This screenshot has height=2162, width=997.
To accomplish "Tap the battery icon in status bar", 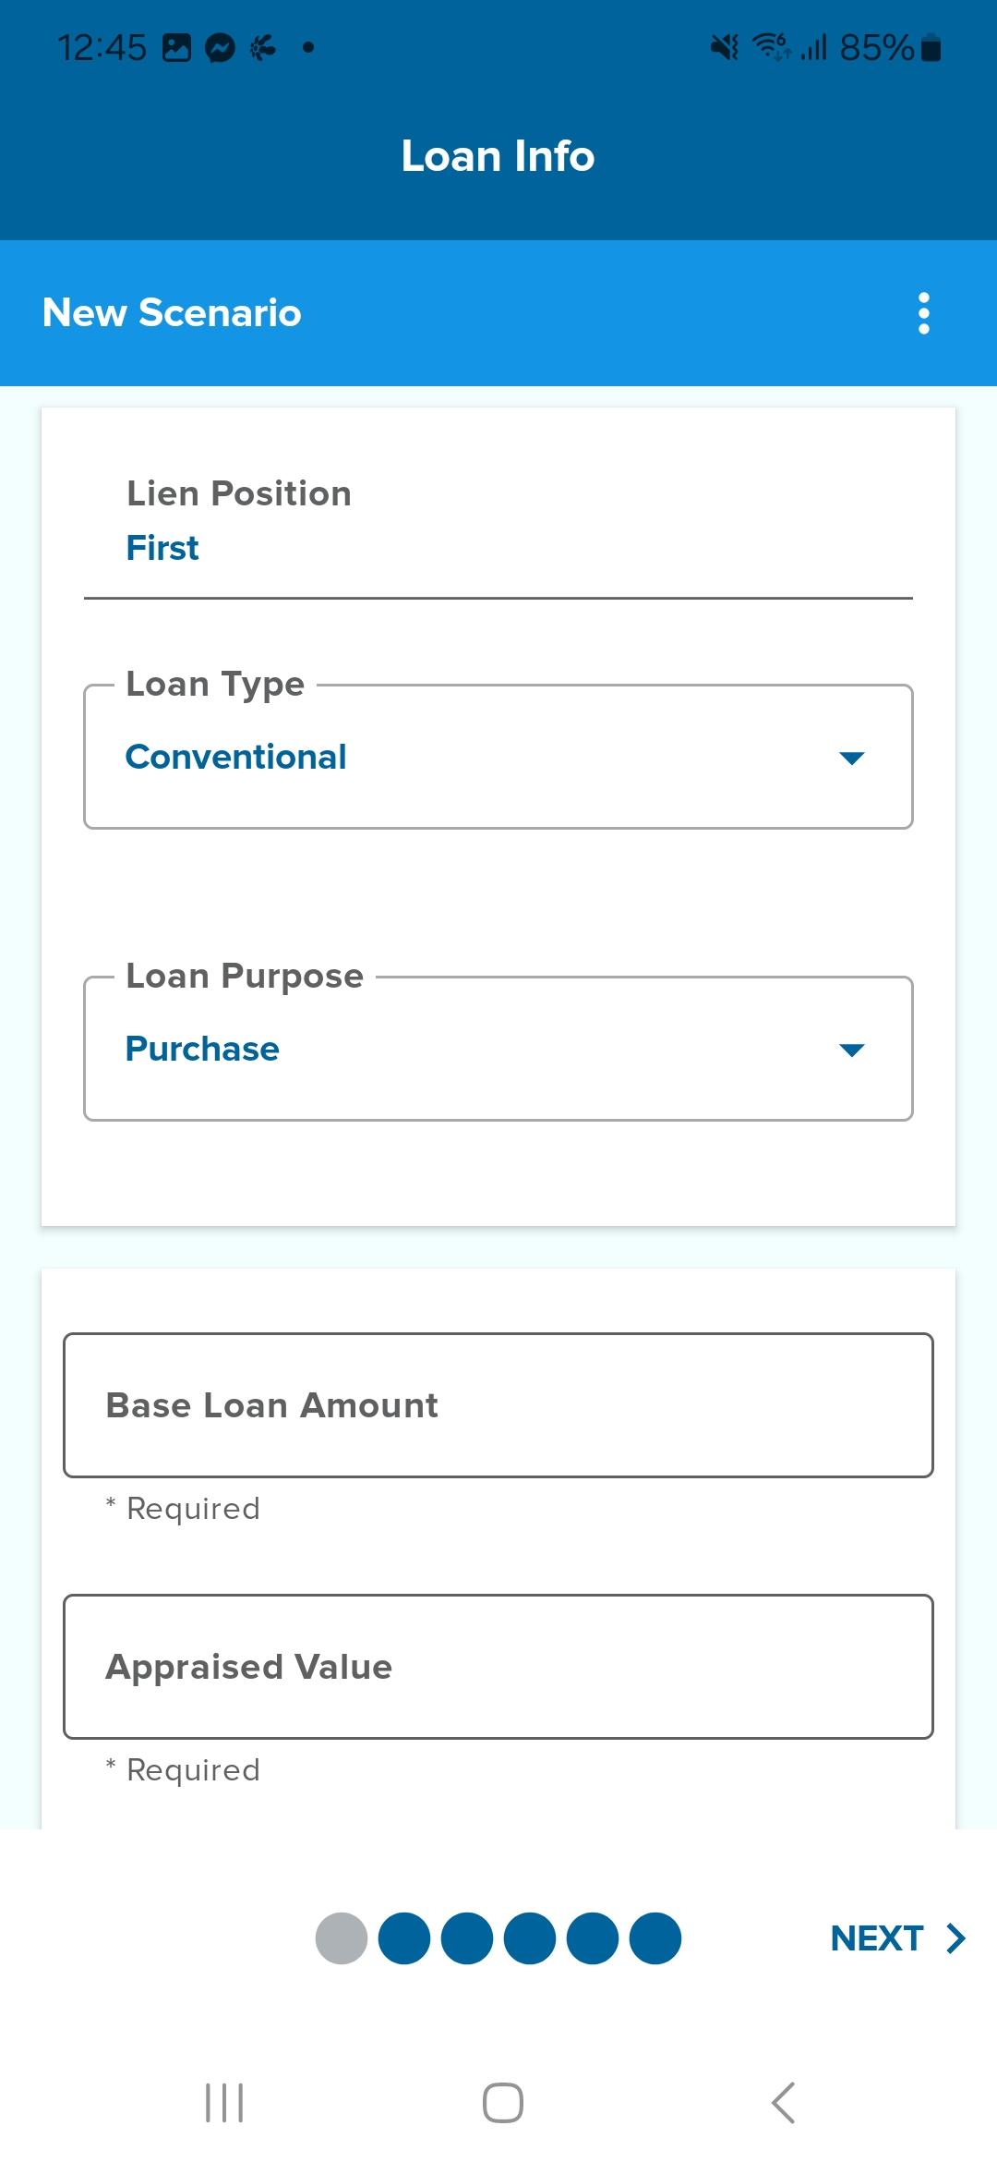I will pos(931,47).
